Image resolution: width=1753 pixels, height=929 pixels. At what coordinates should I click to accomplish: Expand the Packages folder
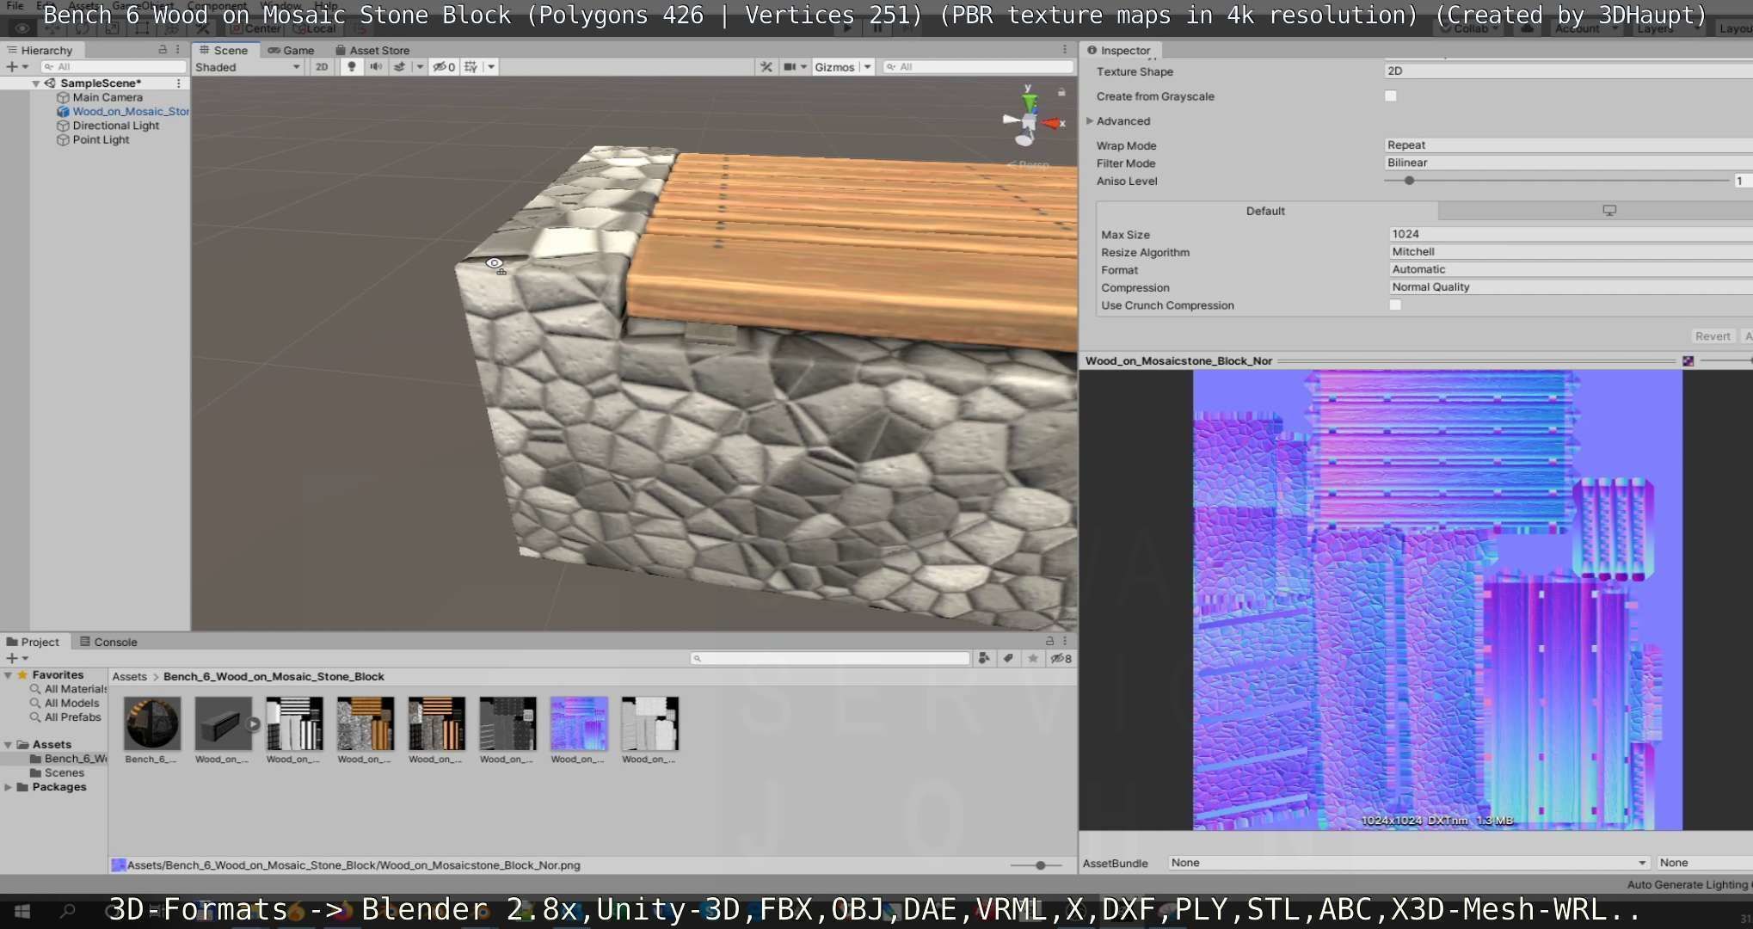coord(8,787)
